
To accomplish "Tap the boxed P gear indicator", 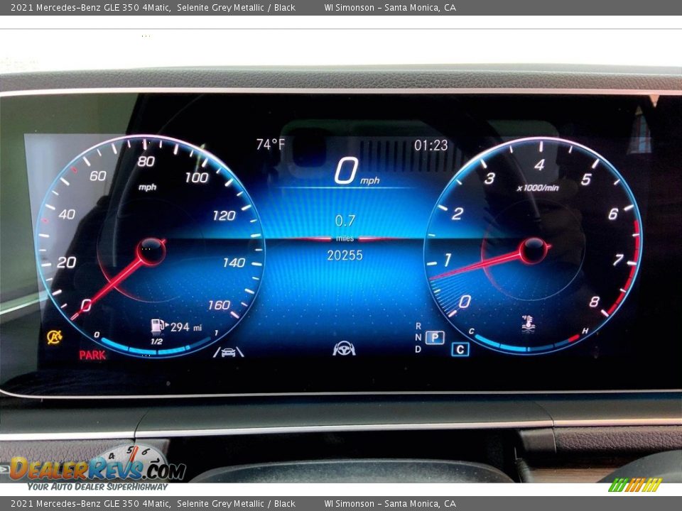I will tap(435, 337).
